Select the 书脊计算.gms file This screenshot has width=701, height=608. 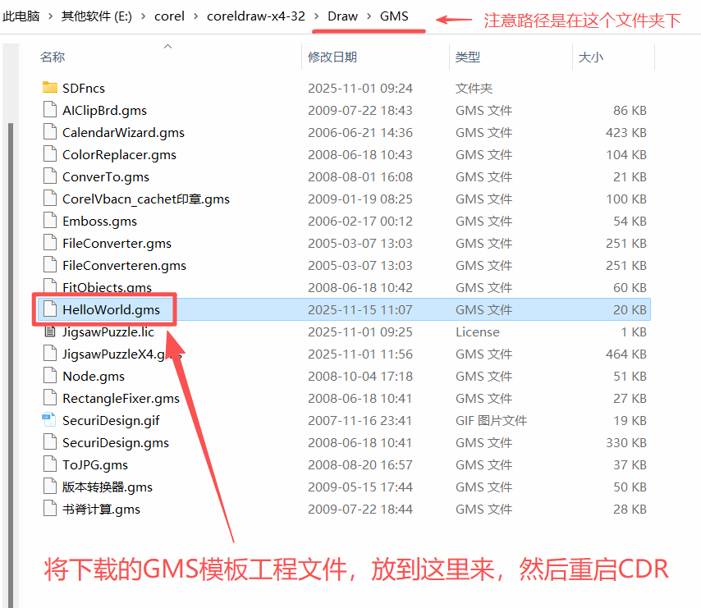(x=101, y=510)
